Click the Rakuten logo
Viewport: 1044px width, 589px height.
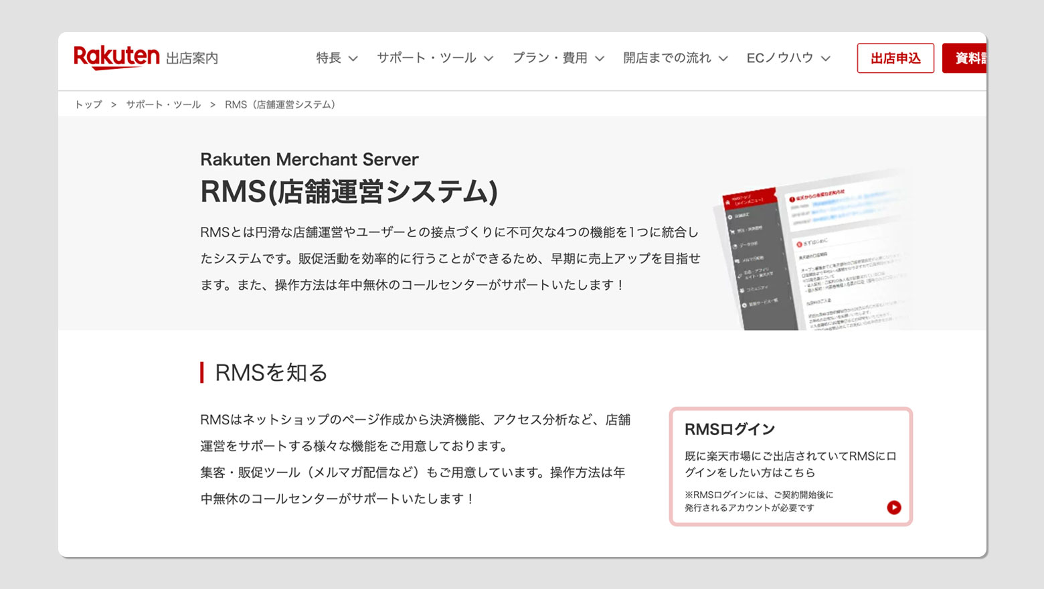click(116, 58)
